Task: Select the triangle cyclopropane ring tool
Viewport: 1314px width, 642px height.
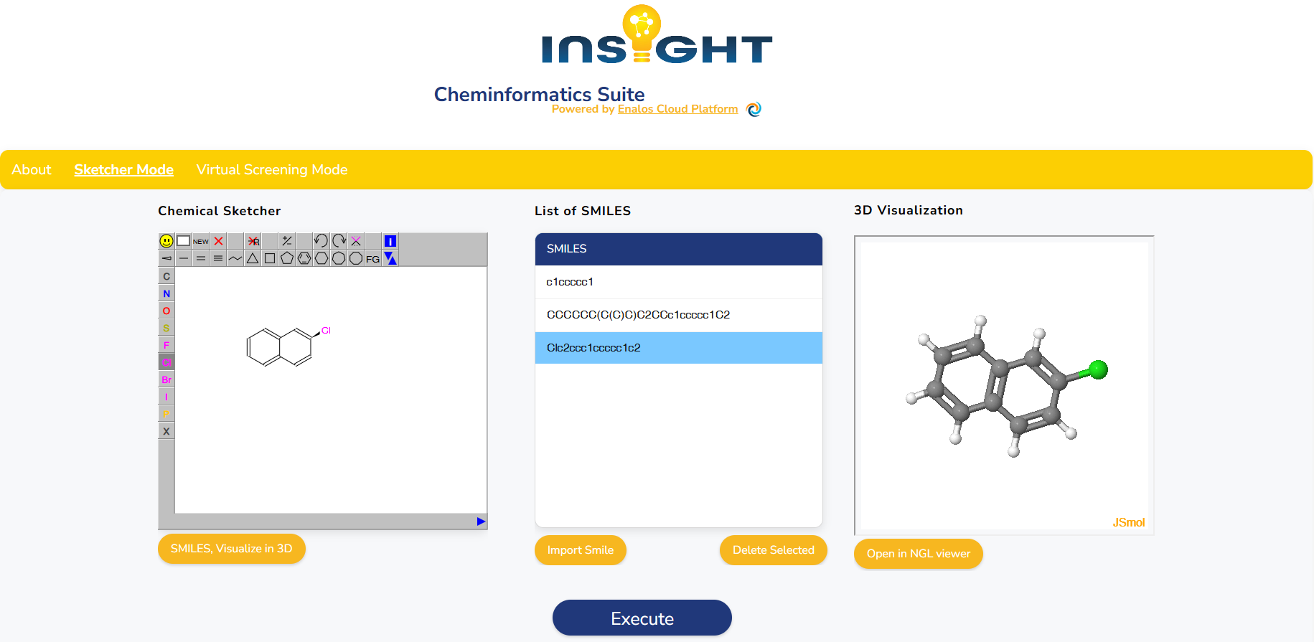Action: coord(253,258)
